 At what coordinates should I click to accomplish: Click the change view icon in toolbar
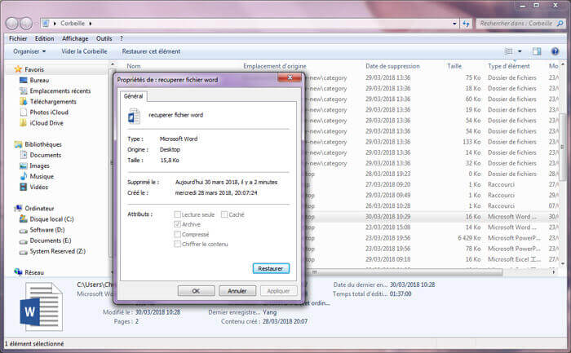[509, 51]
